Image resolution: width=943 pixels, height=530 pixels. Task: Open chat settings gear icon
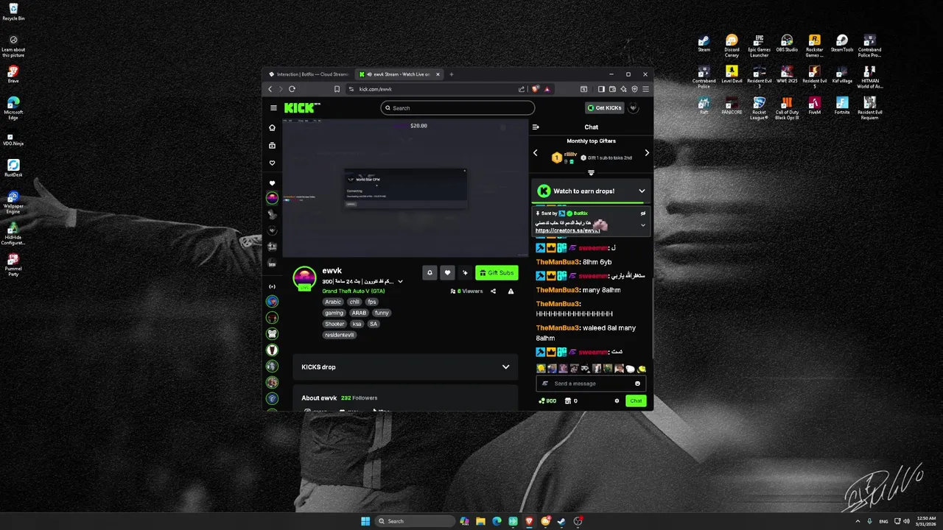(617, 401)
